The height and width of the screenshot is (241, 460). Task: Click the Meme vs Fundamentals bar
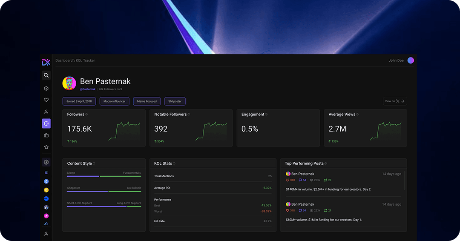(x=104, y=176)
